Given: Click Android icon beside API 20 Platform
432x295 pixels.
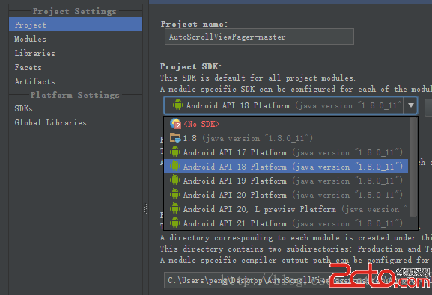Looking at the screenshot, I should click(175, 195).
